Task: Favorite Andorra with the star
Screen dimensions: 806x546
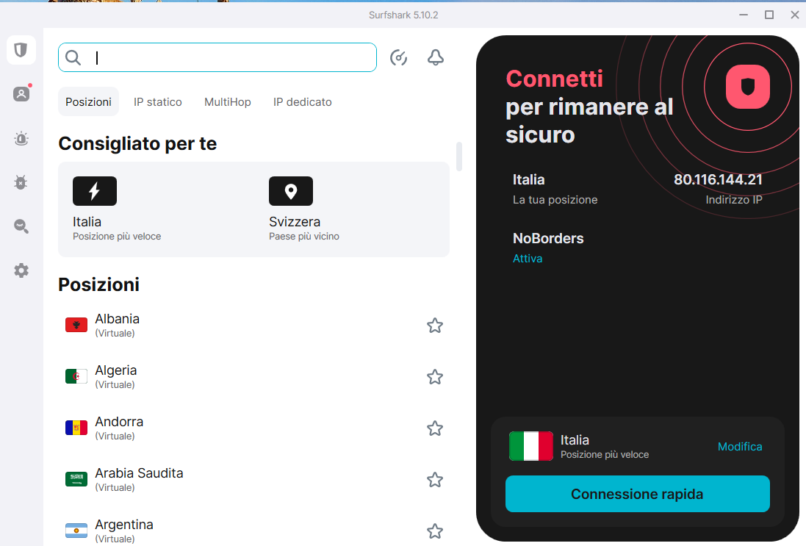Action: pos(435,428)
